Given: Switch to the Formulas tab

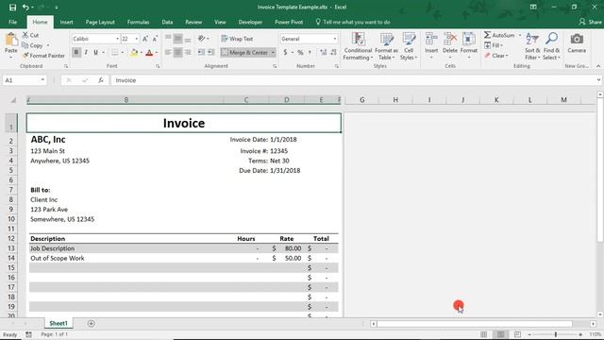Looking at the screenshot, I should pos(139,22).
